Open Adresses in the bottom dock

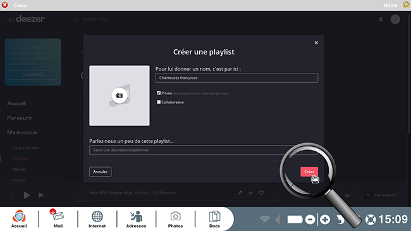click(136, 219)
